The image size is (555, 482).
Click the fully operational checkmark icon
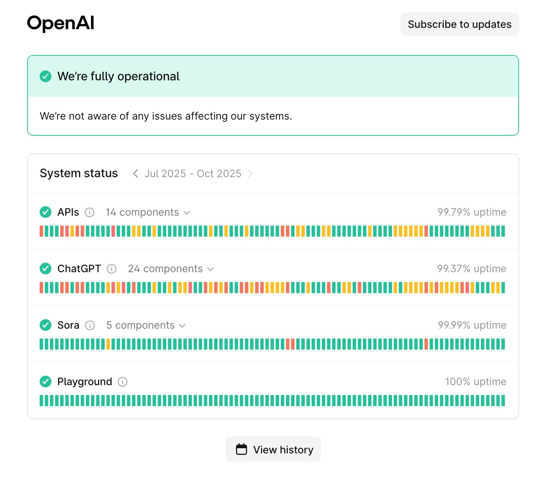click(46, 76)
